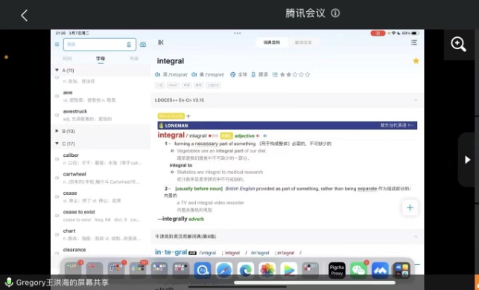Viewport: 479px width, 290px height.
Task: Switch to the 字母 sorting tab
Action: pyautogui.click(x=101, y=59)
